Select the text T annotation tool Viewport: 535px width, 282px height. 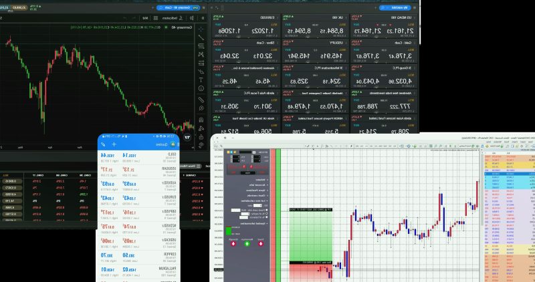pyautogui.click(x=201, y=80)
